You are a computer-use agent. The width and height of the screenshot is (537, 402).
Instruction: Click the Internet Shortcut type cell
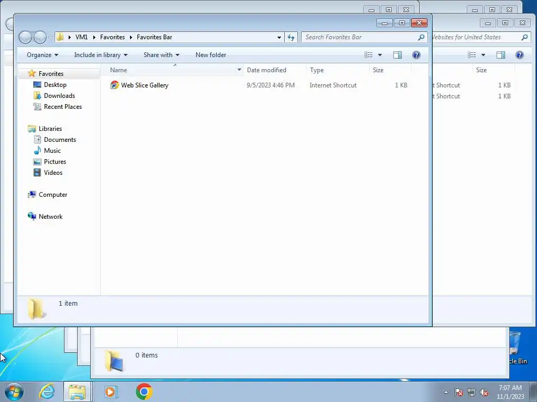pos(333,85)
